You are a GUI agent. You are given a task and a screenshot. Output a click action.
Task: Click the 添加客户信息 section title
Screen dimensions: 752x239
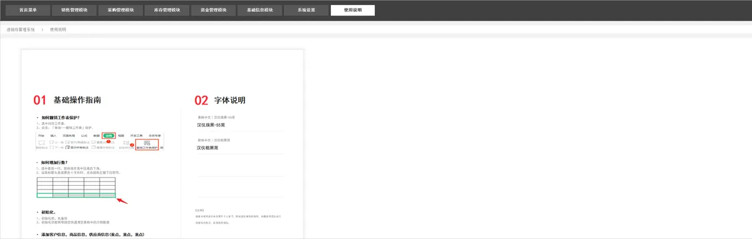[93, 235]
